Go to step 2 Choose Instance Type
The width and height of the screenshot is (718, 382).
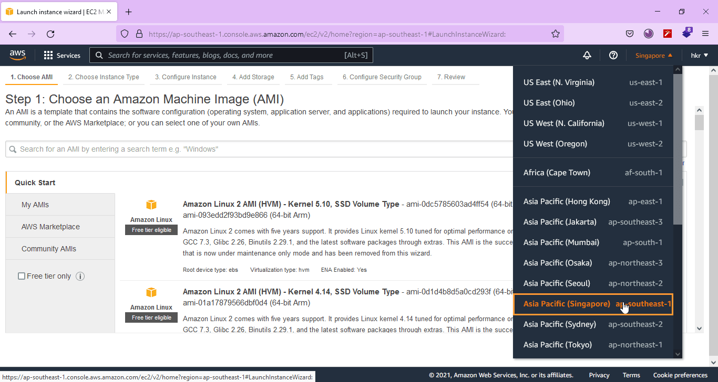104,77
